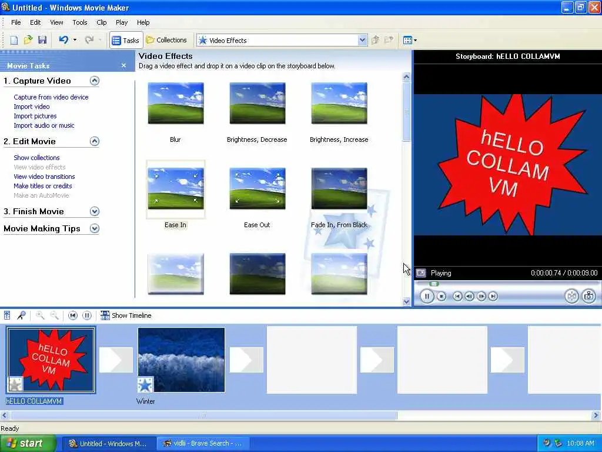This screenshot has height=452, width=602.
Task: Click effect star on hELLO COLLAMVM clip
Action: pos(15,384)
